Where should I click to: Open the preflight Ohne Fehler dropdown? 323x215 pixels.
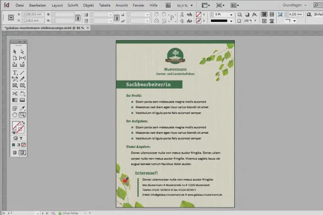point(85,213)
